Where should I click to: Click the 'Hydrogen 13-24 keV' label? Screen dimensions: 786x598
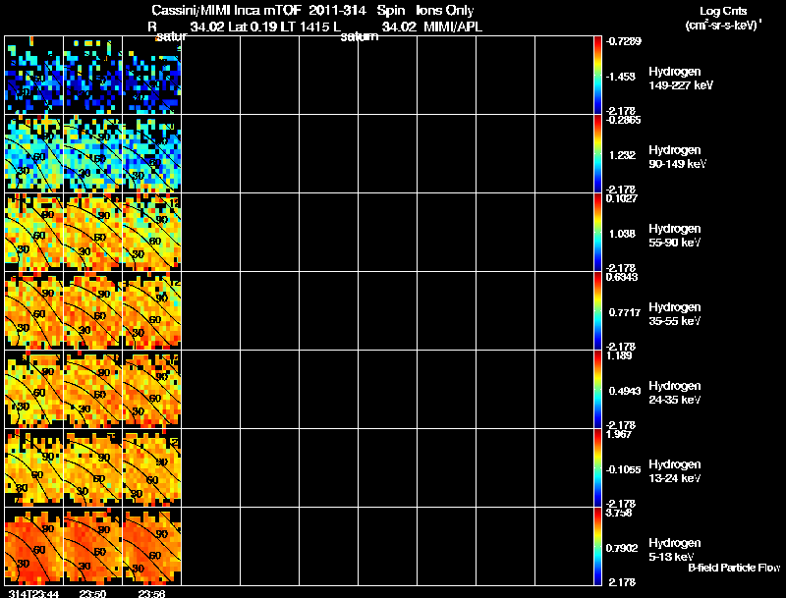click(x=675, y=471)
